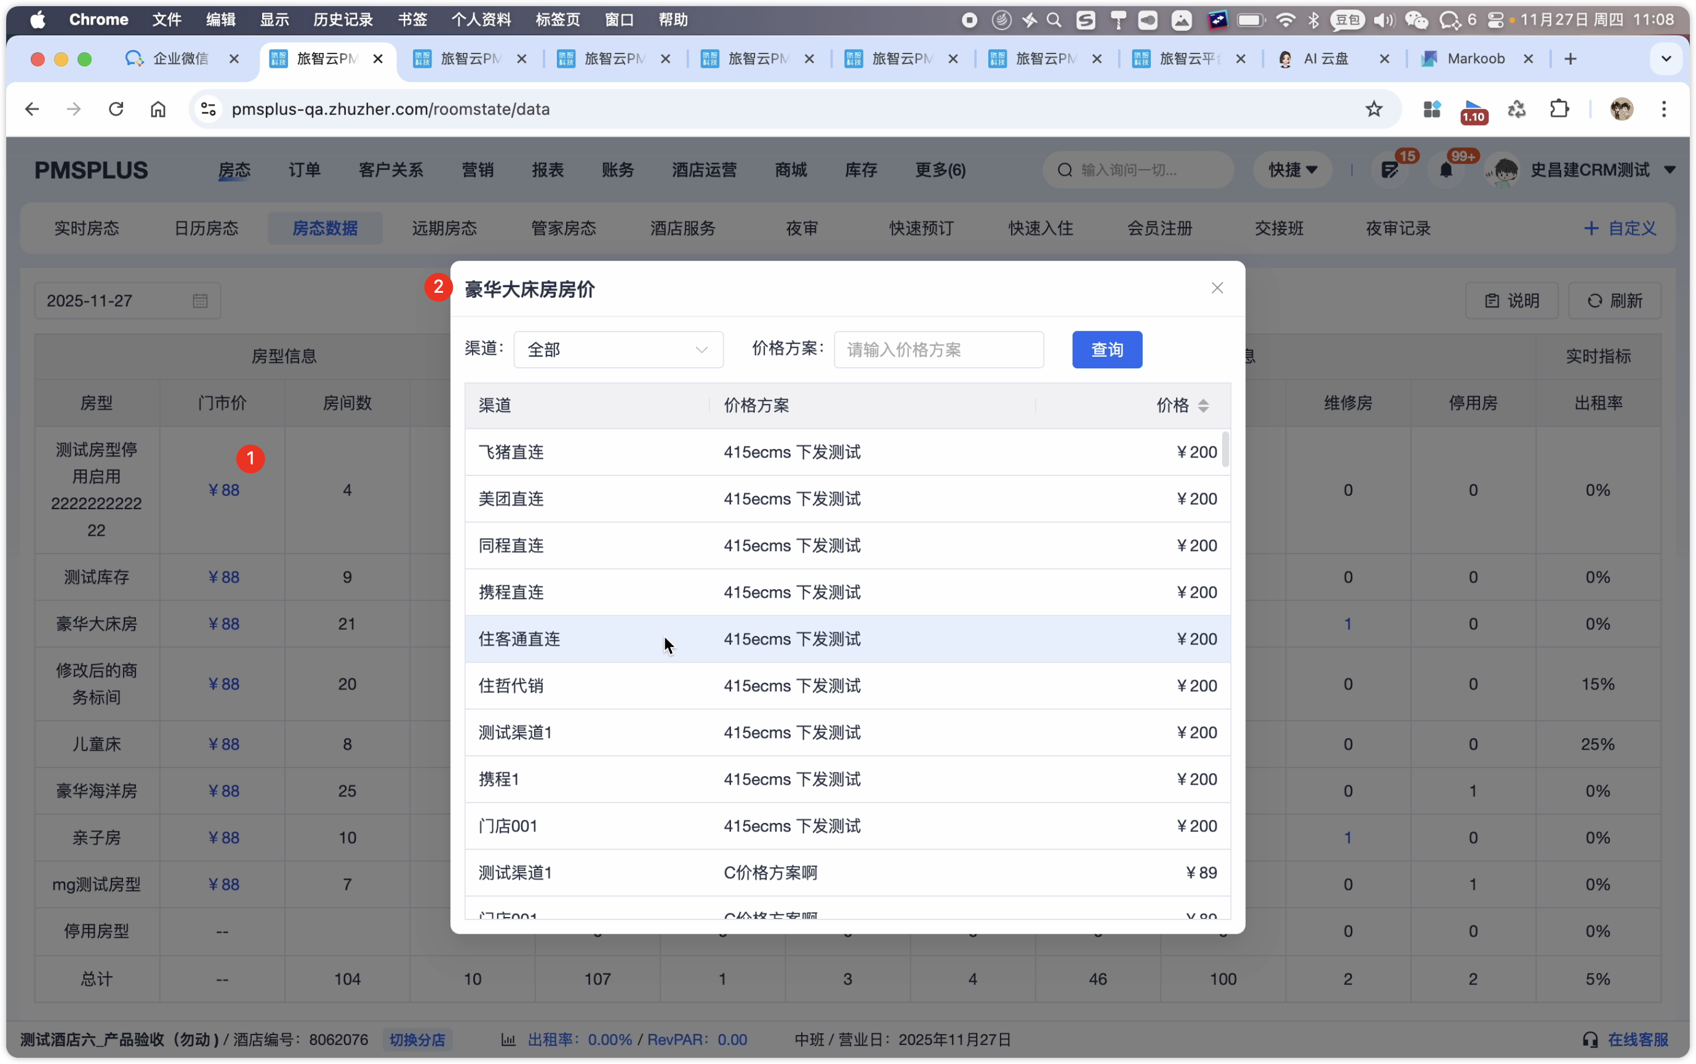Open the 渠道 dropdown selector
The height and width of the screenshot is (1064, 1696).
coord(618,350)
